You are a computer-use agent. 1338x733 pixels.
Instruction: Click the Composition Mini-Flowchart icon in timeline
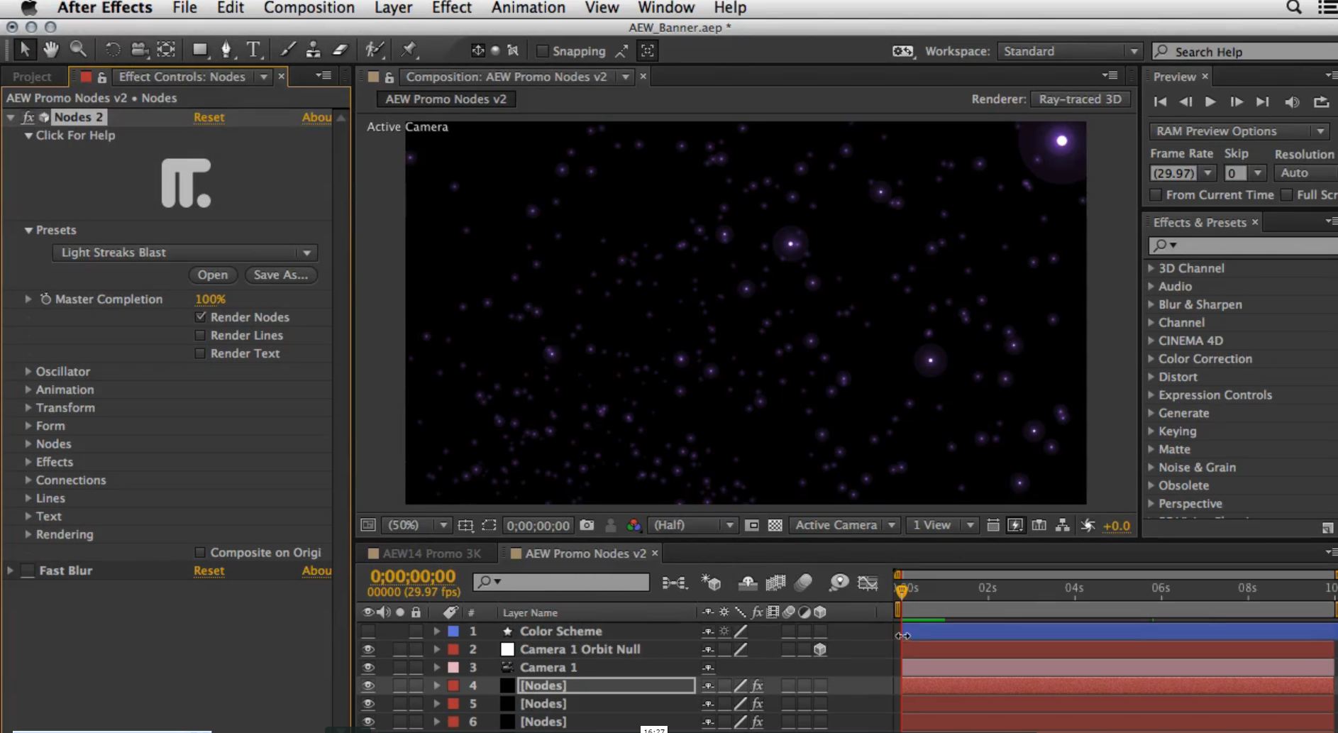click(x=674, y=583)
